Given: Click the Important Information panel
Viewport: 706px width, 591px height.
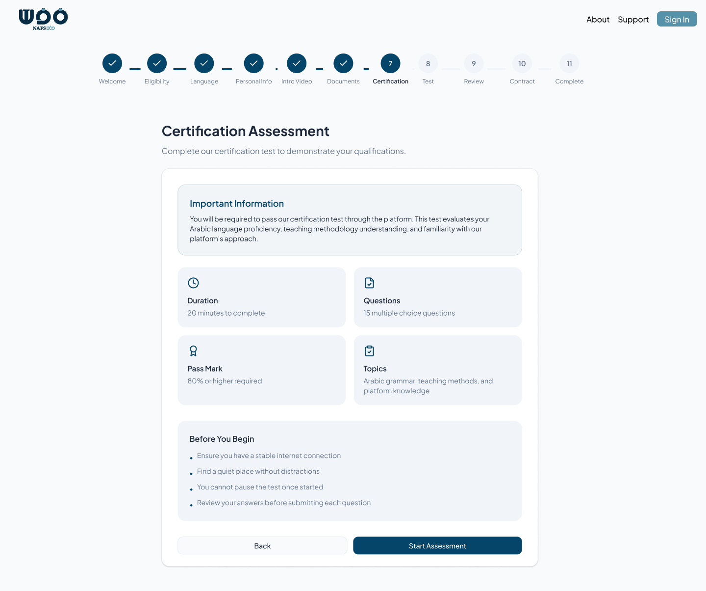Looking at the screenshot, I should pyautogui.click(x=350, y=220).
